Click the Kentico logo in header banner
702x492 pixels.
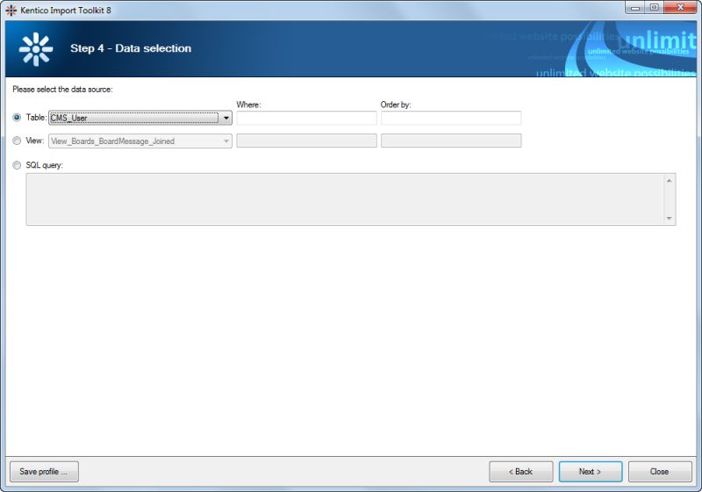[36, 49]
